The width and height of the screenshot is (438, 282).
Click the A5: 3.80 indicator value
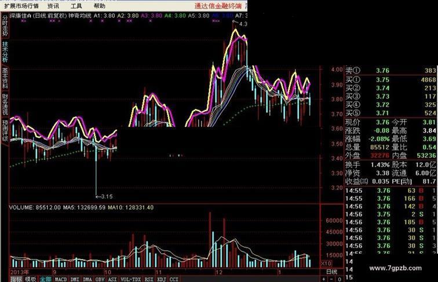tap(198, 16)
